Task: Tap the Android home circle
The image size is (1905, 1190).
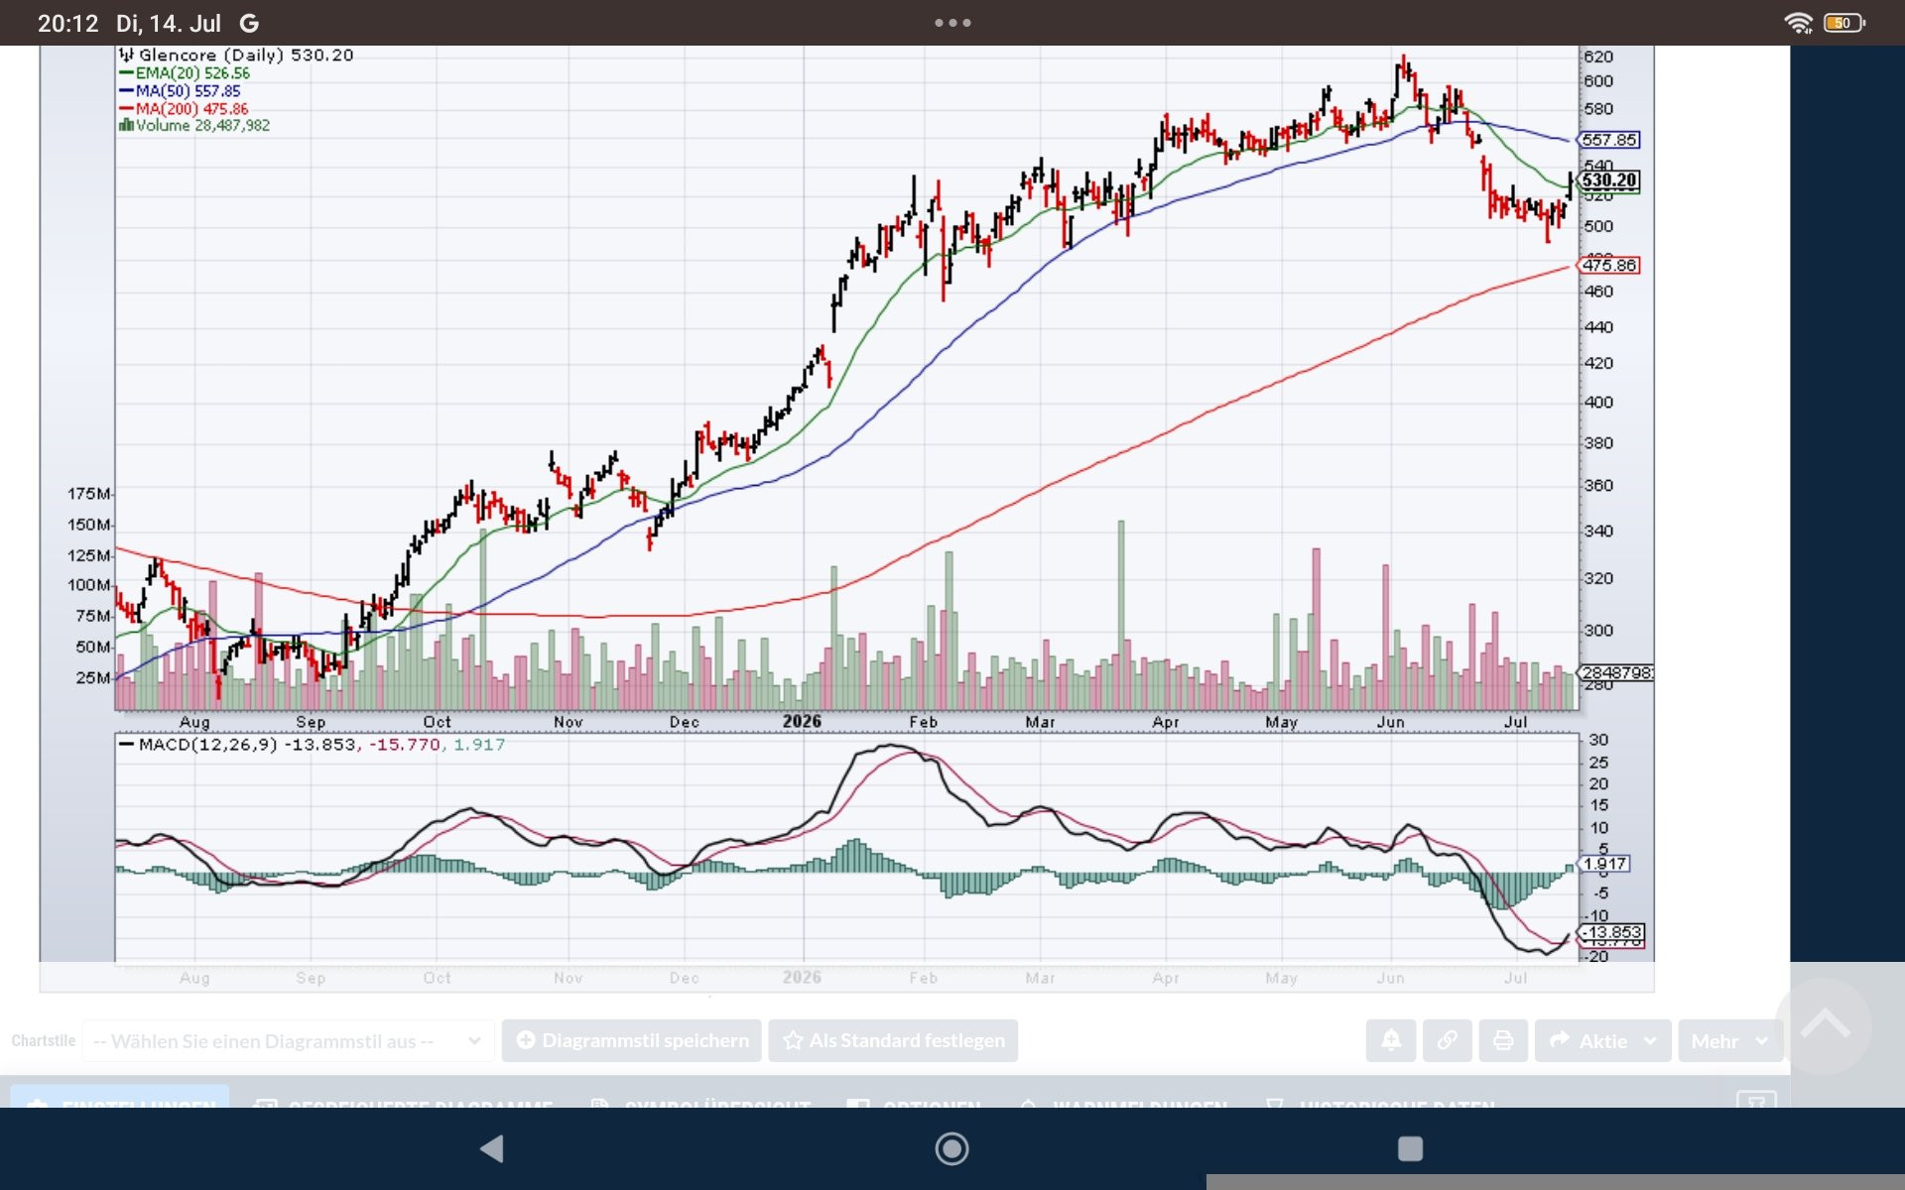Action: click(952, 1148)
